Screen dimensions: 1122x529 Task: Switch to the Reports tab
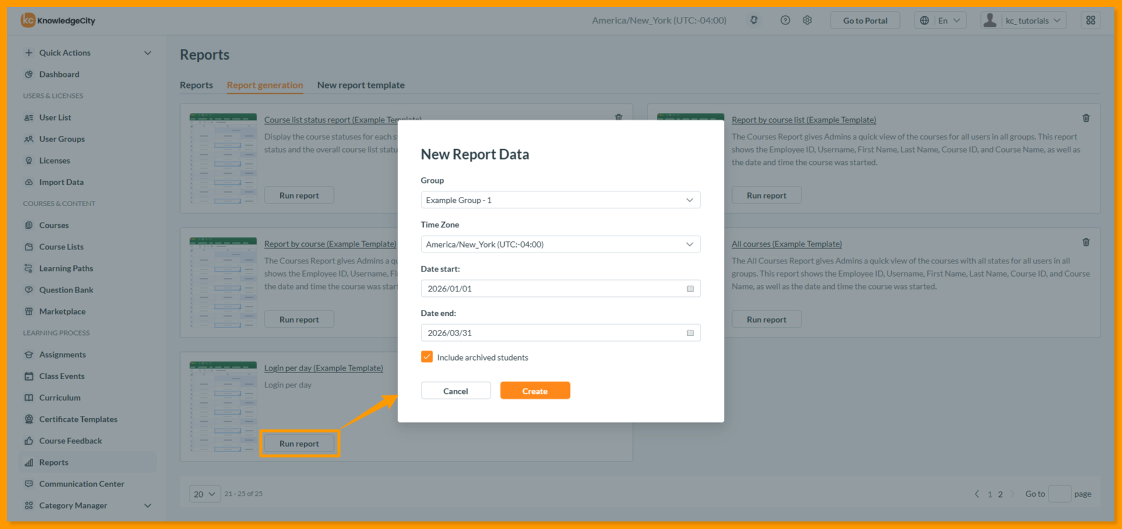(x=196, y=85)
